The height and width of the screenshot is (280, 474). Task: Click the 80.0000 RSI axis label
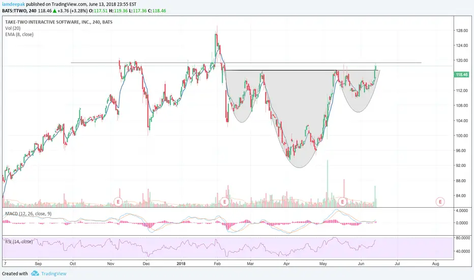point(463,238)
